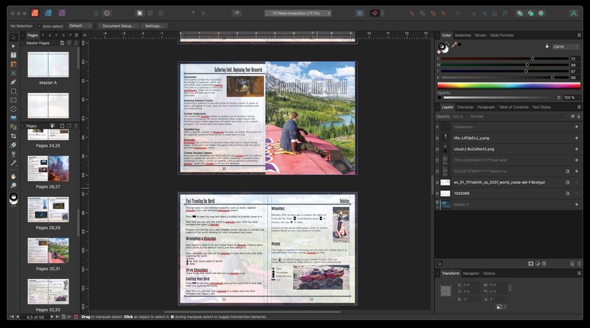Select the Artistic Text tool

pyautogui.click(x=14, y=73)
